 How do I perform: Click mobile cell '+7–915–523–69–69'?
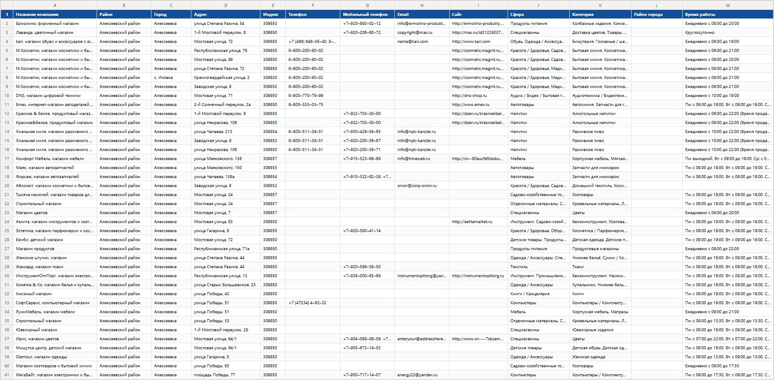367,159
